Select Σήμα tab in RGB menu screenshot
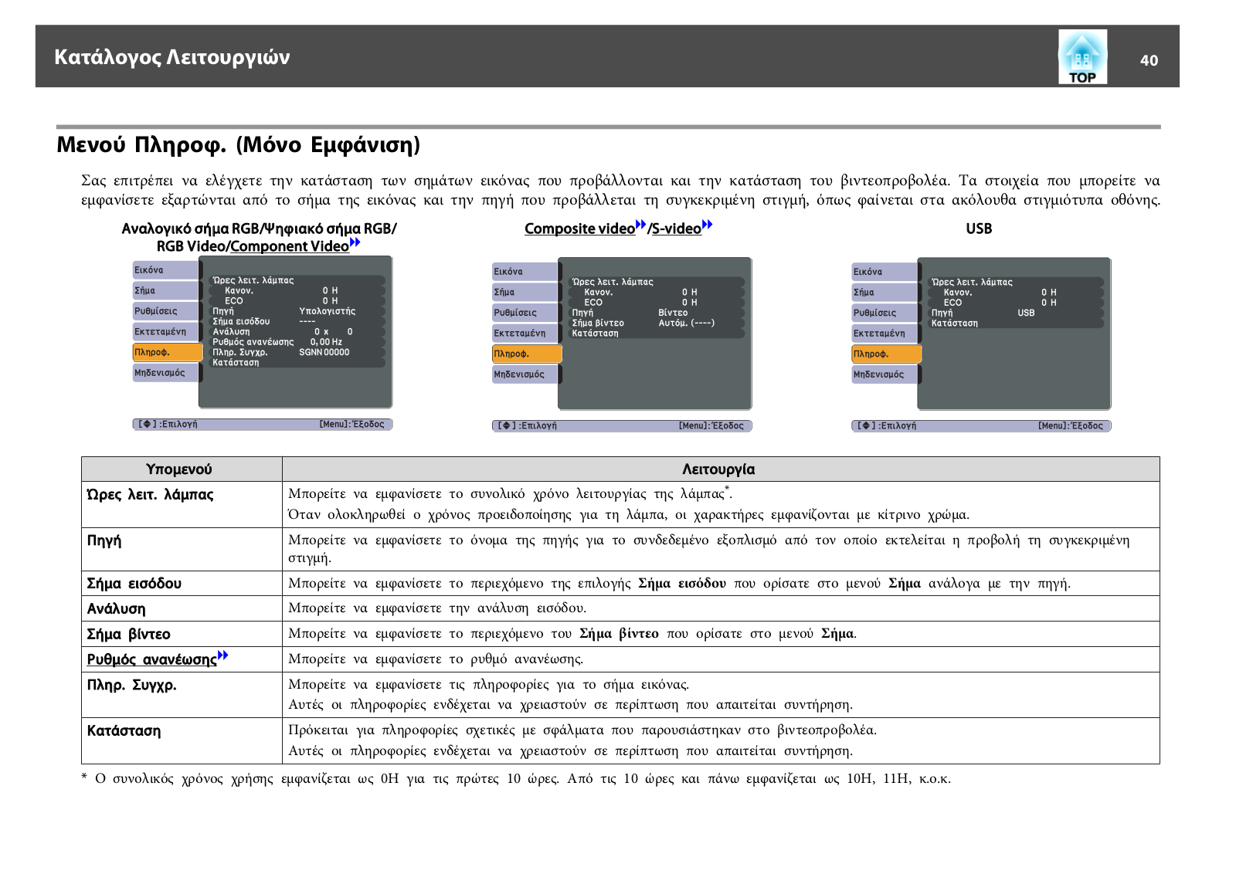Viewport: 1236px width, 874px height. [x=165, y=290]
